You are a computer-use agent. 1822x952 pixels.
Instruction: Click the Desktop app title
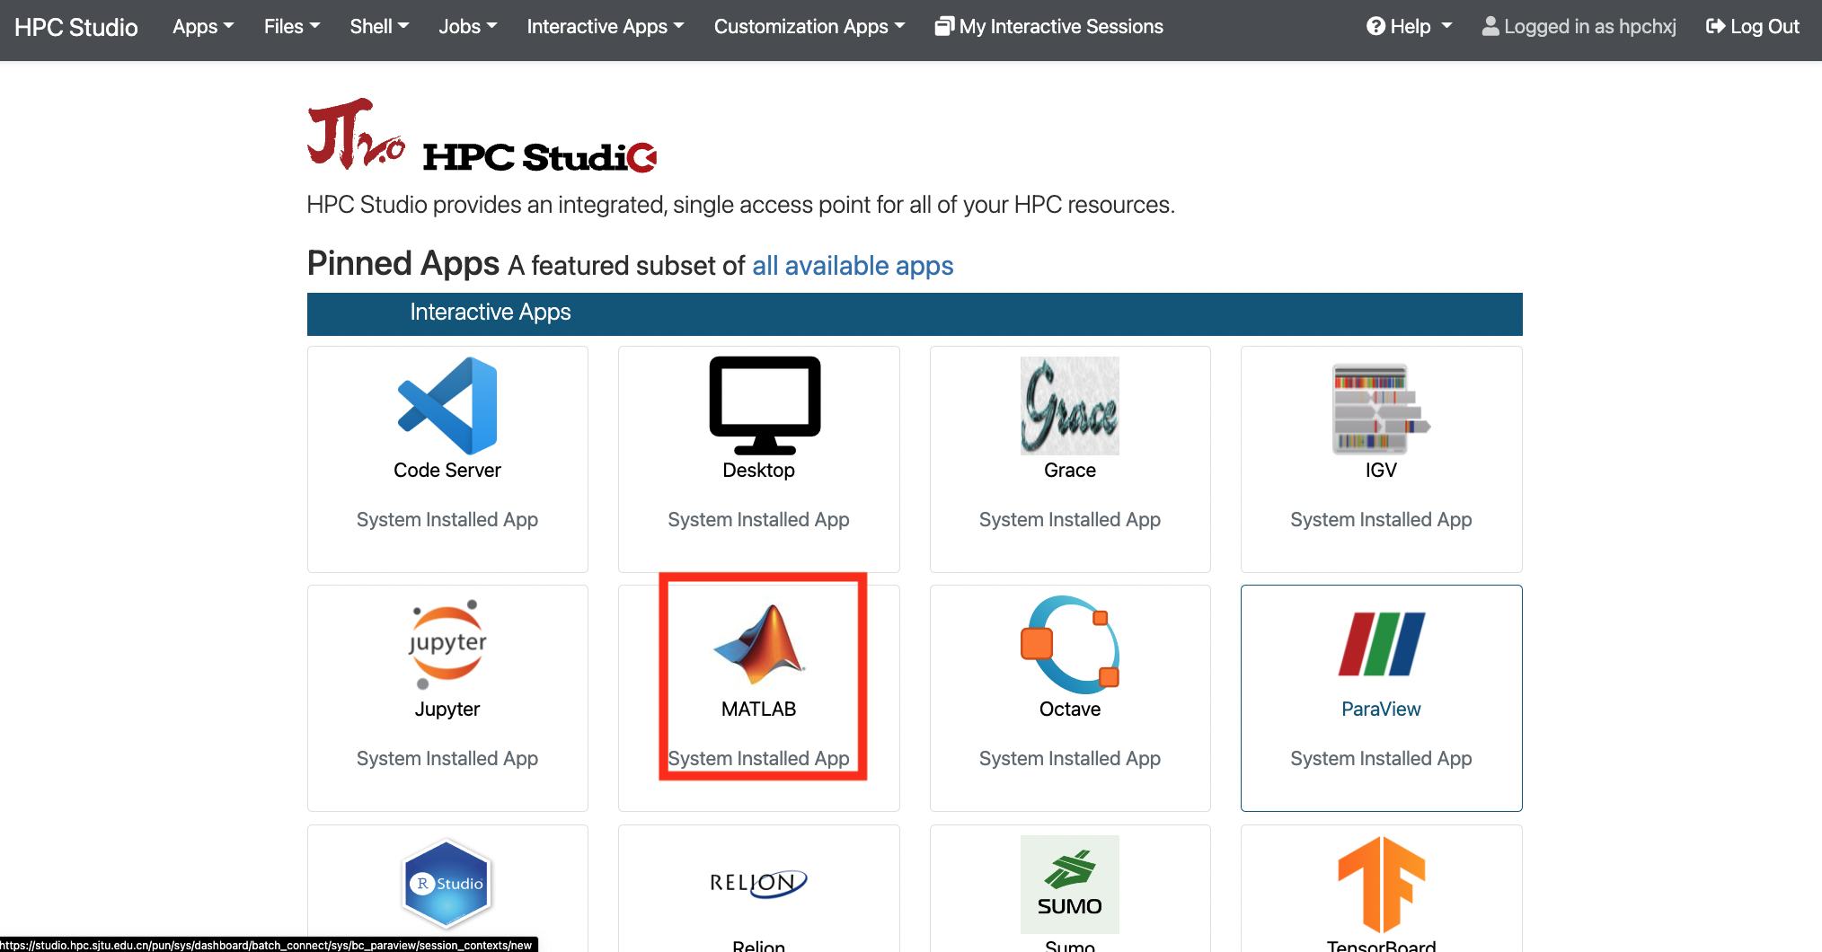click(x=758, y=471)
